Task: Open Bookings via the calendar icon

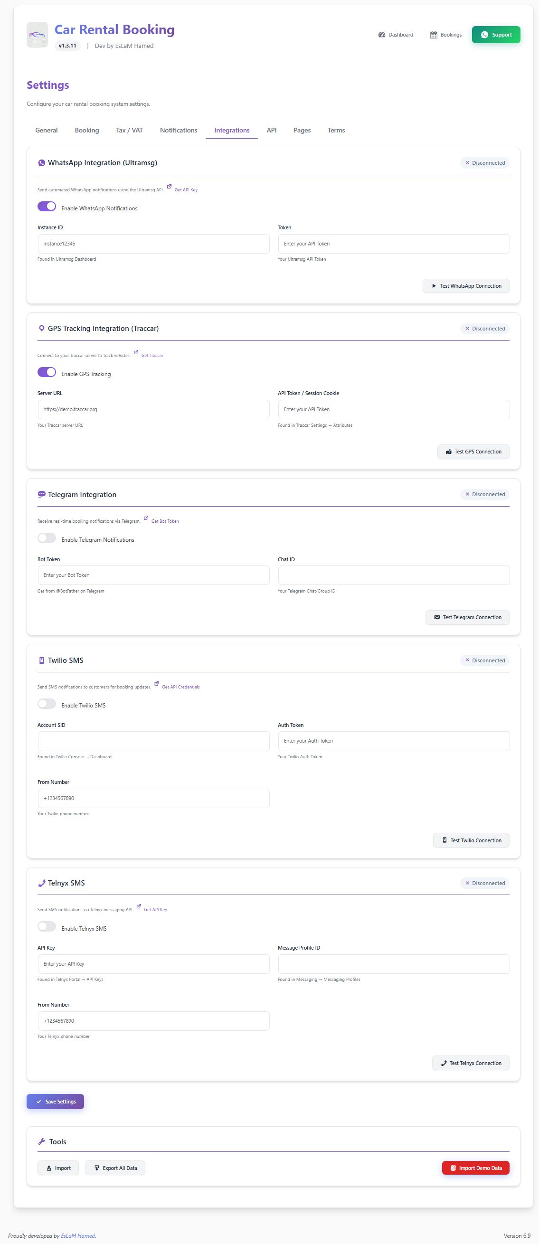Action: [x=434, y=35]
